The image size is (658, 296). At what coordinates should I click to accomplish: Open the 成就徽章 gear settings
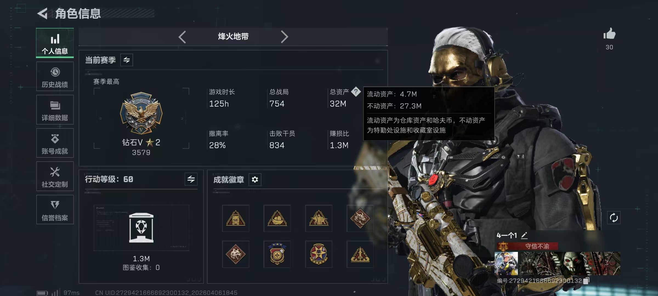(255, 180)
